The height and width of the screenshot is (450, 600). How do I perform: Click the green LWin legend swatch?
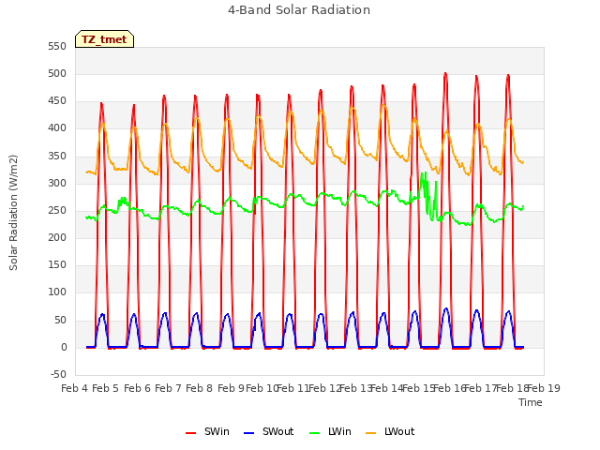click(314, 433)
